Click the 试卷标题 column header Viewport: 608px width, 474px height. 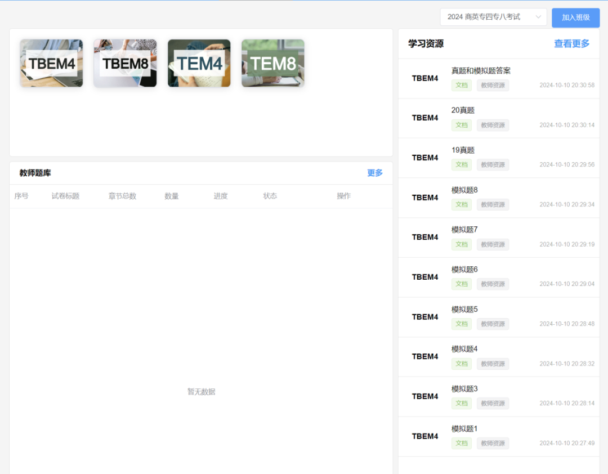65,196
